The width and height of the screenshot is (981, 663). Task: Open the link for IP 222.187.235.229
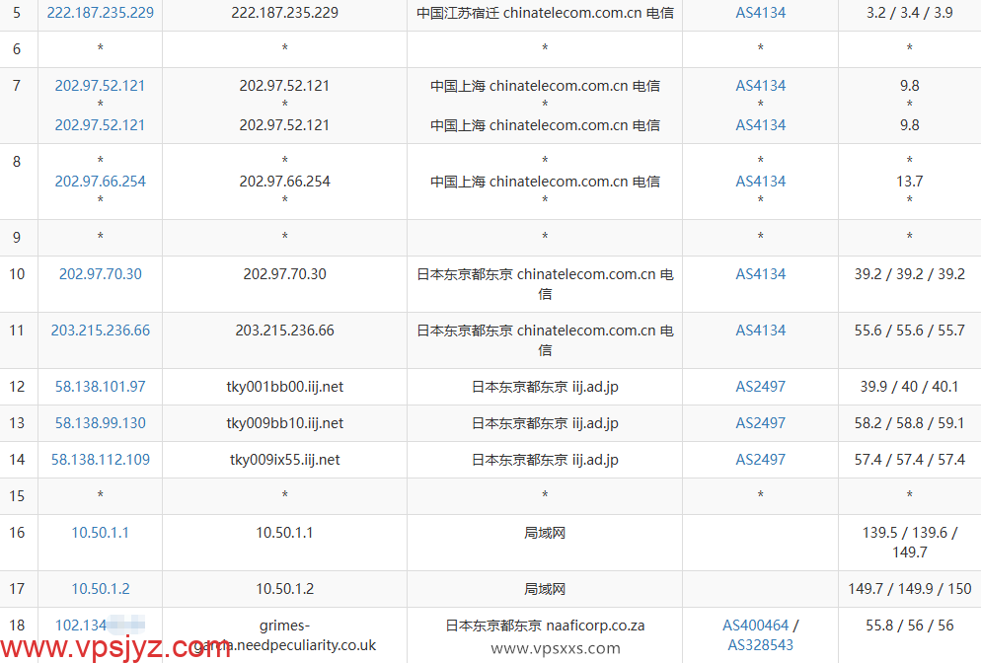(100, 13)
